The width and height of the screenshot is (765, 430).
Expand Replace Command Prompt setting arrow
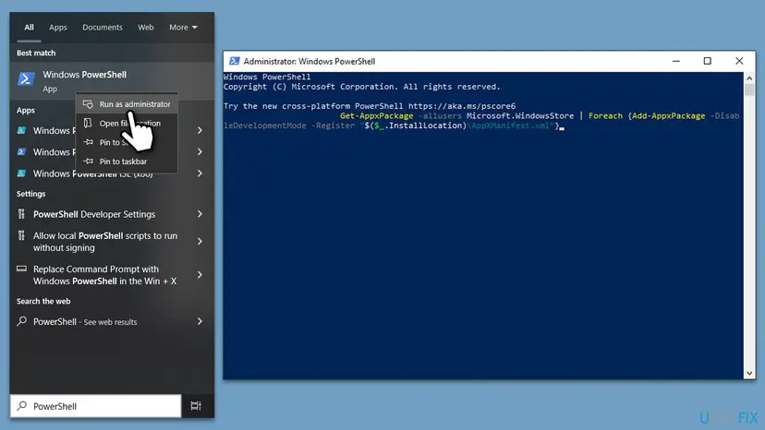(x=200, y=275)
